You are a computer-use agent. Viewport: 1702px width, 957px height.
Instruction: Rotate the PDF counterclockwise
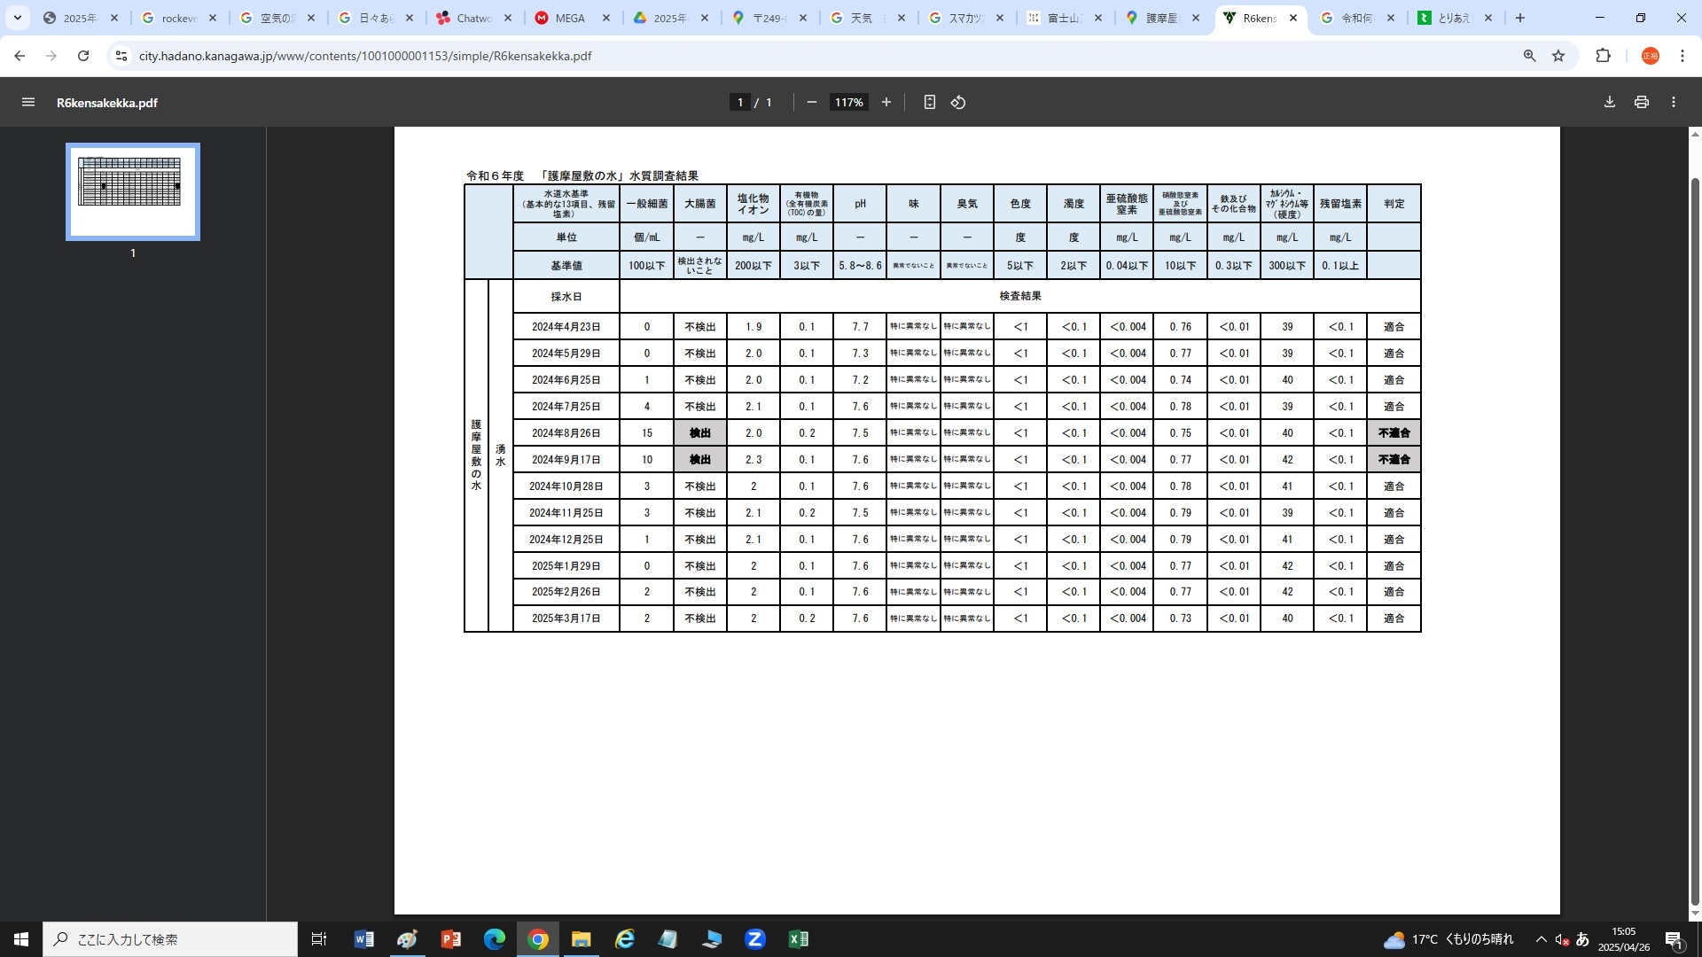[958, 103]
